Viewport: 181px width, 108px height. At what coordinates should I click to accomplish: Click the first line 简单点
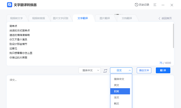click(13, 26)
